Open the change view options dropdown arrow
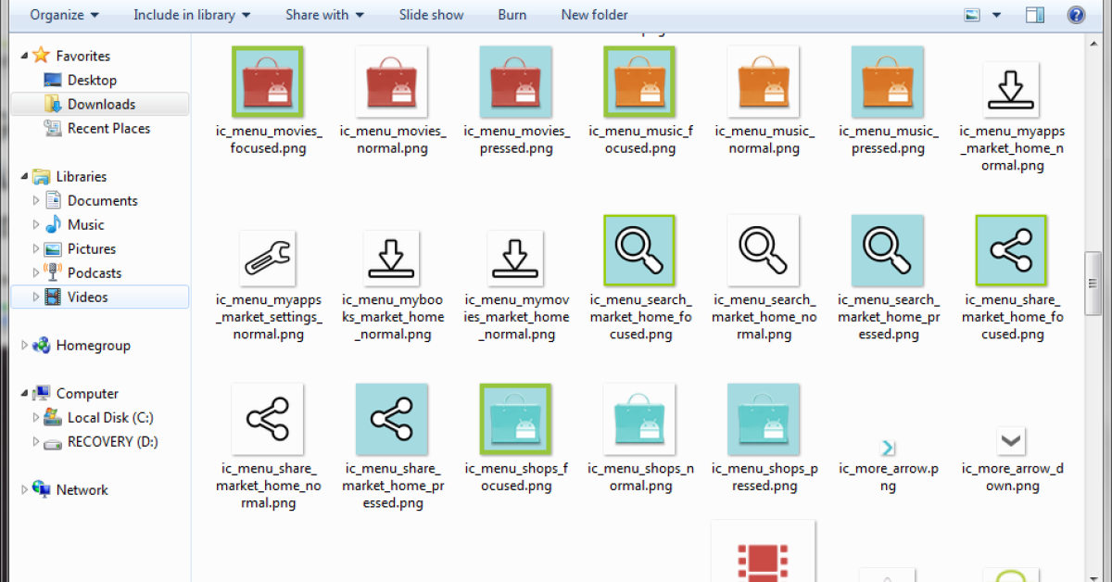Viewport: 1112px width, 582px height. tap(997, 15)
